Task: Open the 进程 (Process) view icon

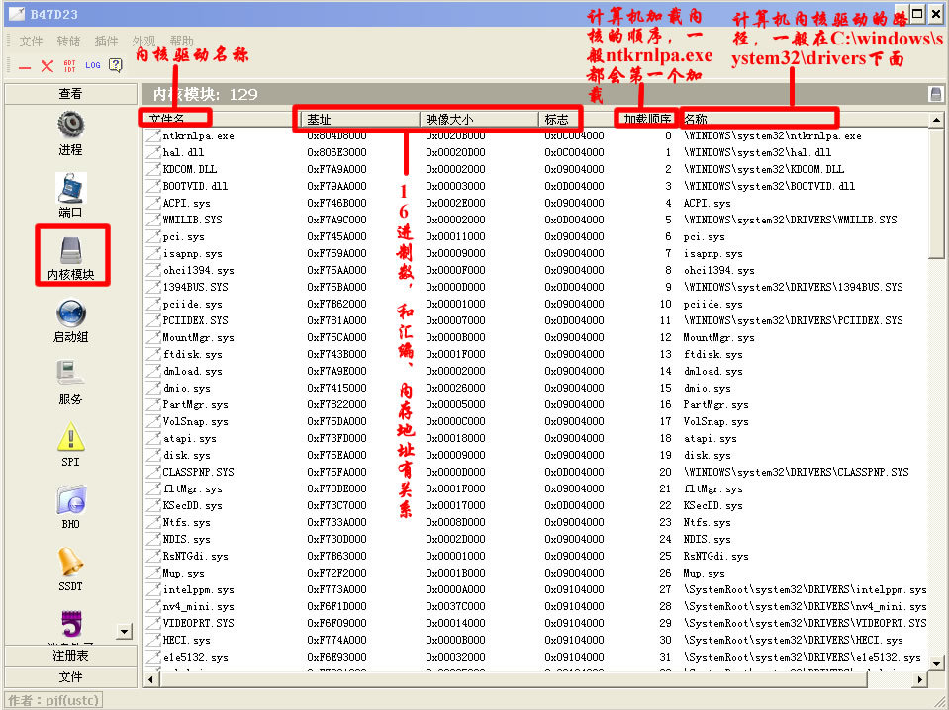Action: (x=70, y=126)
